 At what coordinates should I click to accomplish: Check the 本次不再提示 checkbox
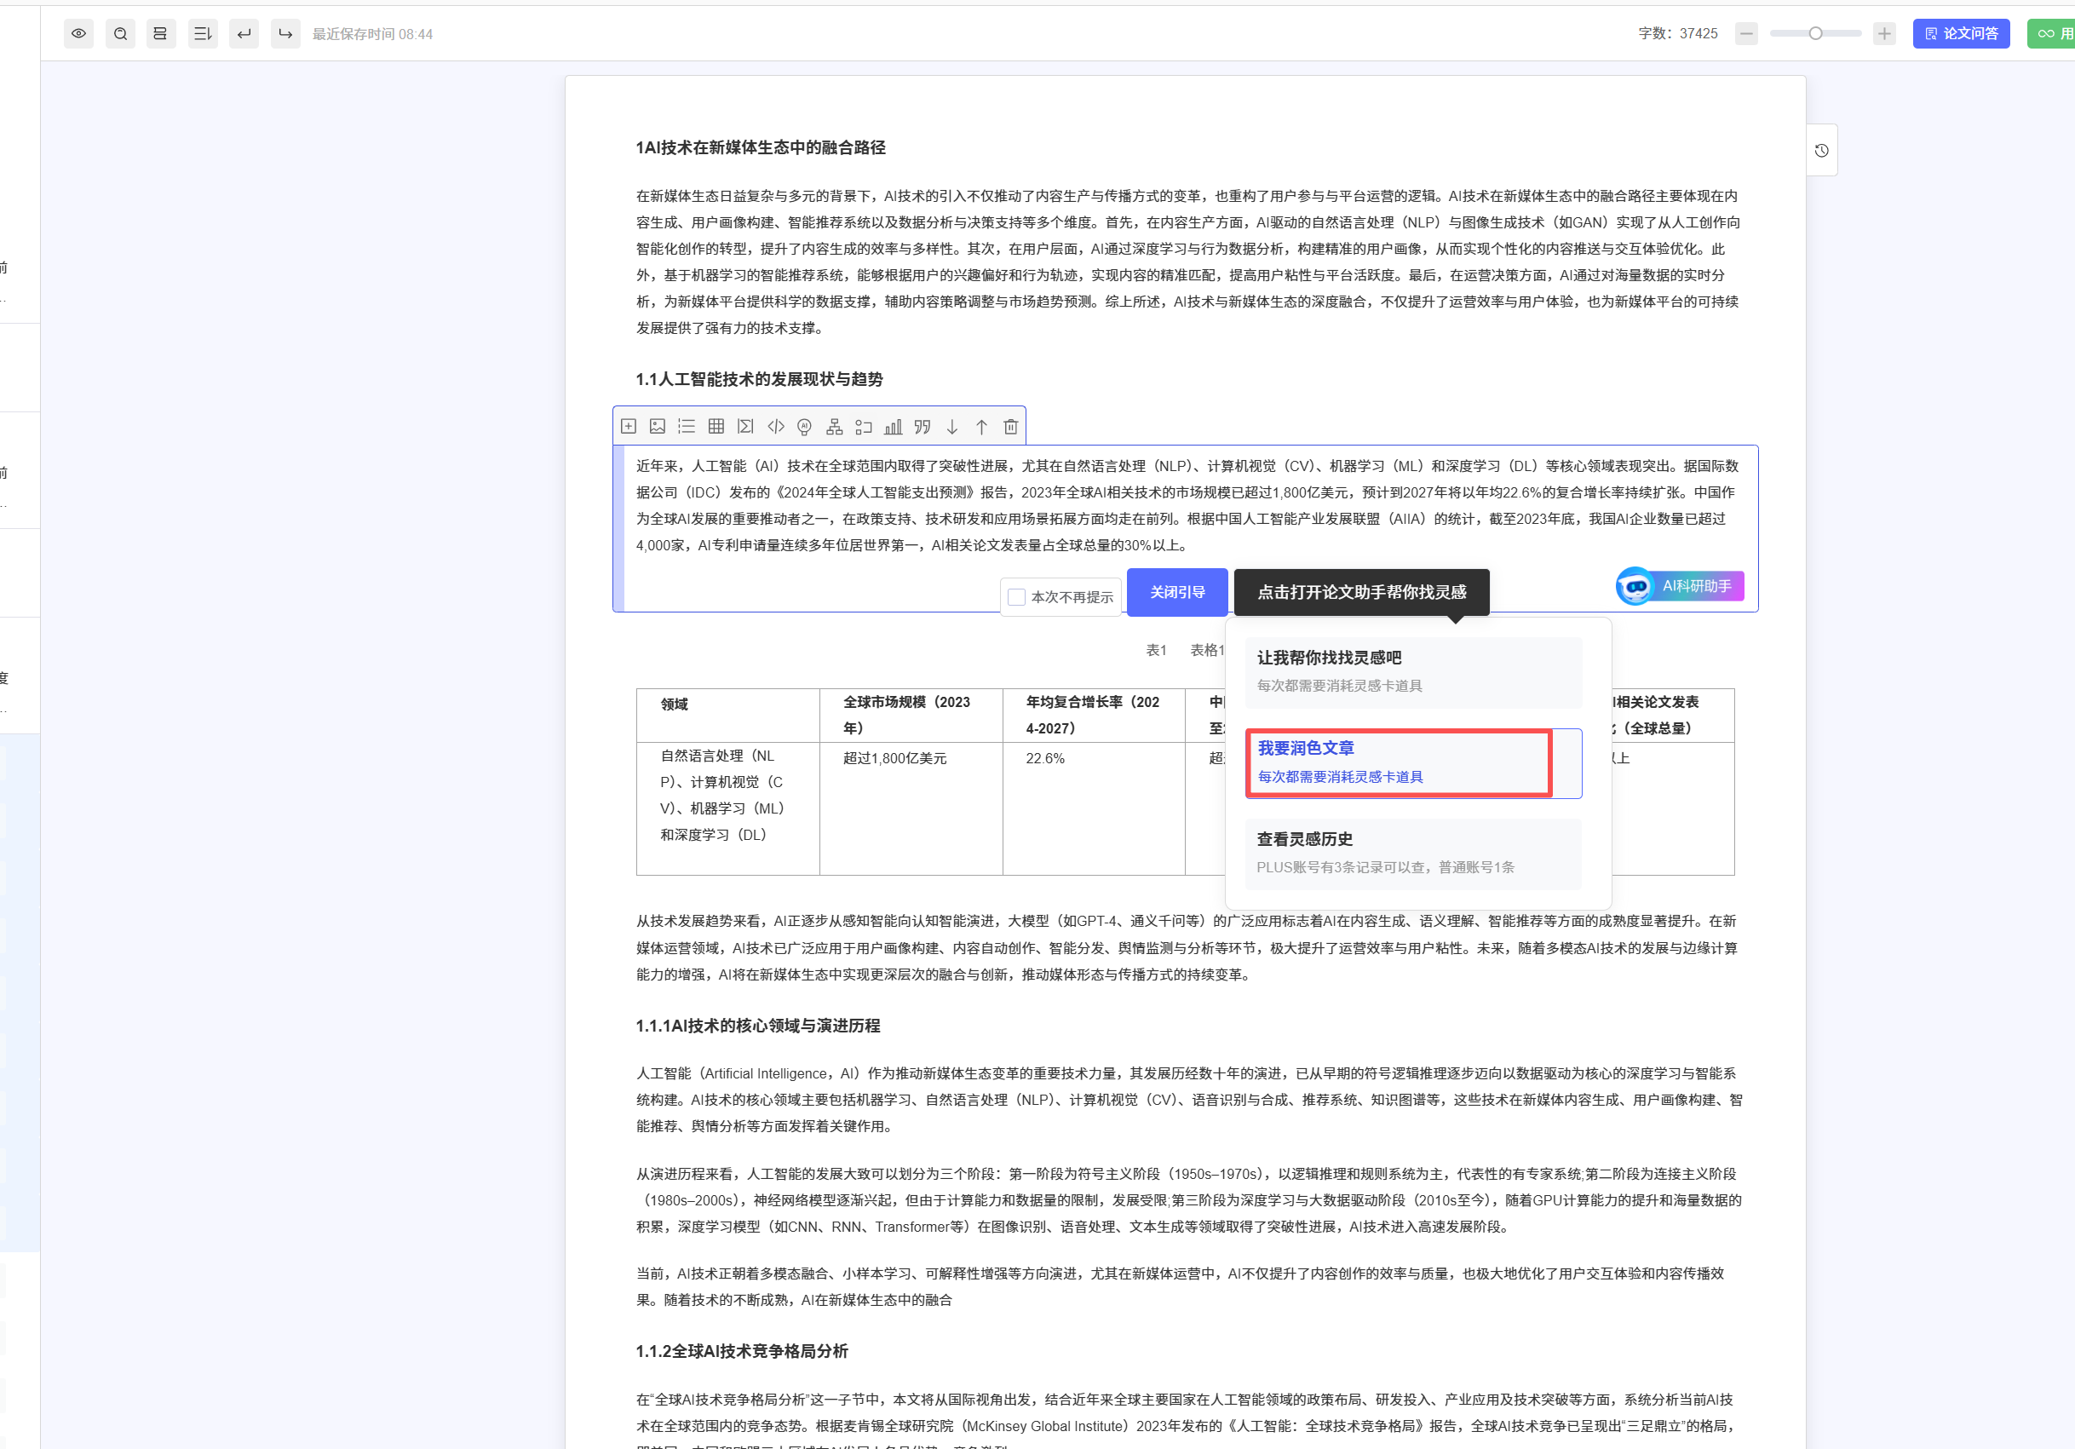coord(1017,596)
